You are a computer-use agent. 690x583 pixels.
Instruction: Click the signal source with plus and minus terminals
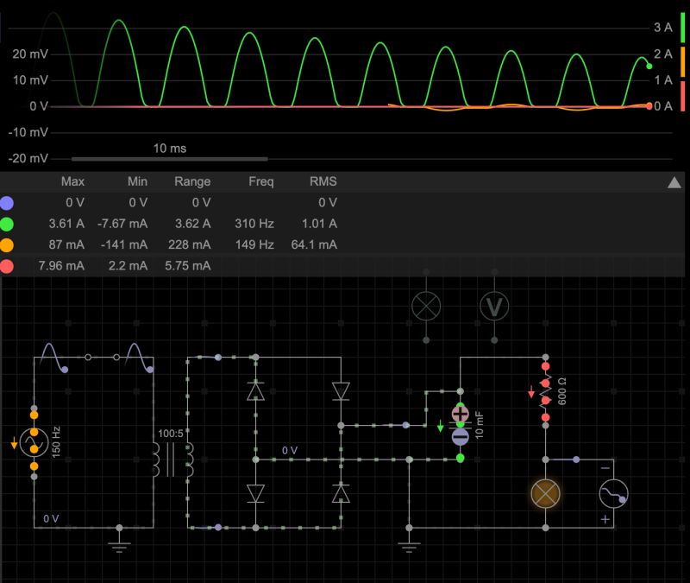pyautogui.click(x=612, y=493)
